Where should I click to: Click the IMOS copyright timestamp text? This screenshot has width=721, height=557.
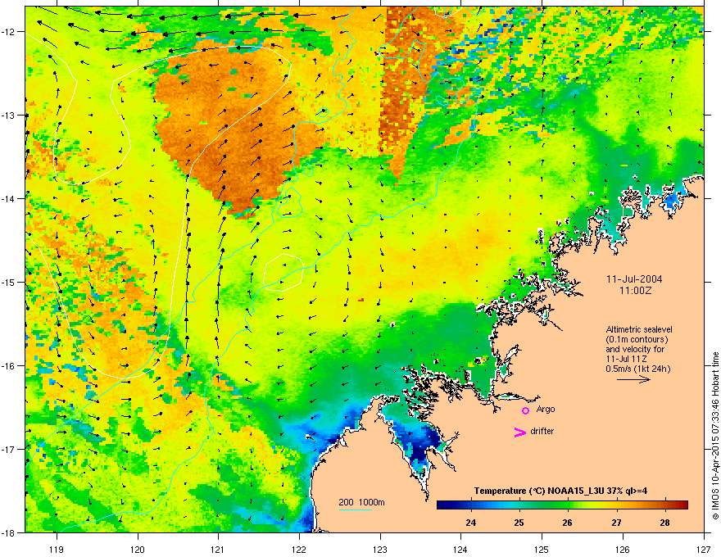715,436
